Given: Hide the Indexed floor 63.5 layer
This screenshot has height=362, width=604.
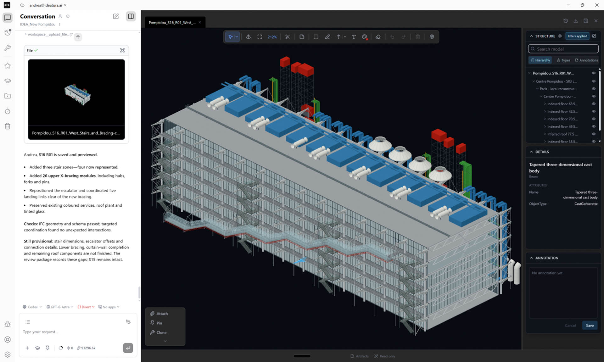Looking at the screenshot, I should pyautogui.click(x=594, y=104).
